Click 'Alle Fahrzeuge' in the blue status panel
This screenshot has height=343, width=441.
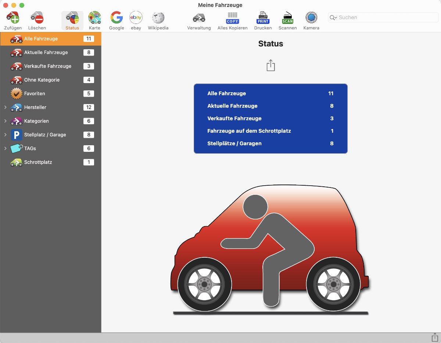tap(226, 93)
